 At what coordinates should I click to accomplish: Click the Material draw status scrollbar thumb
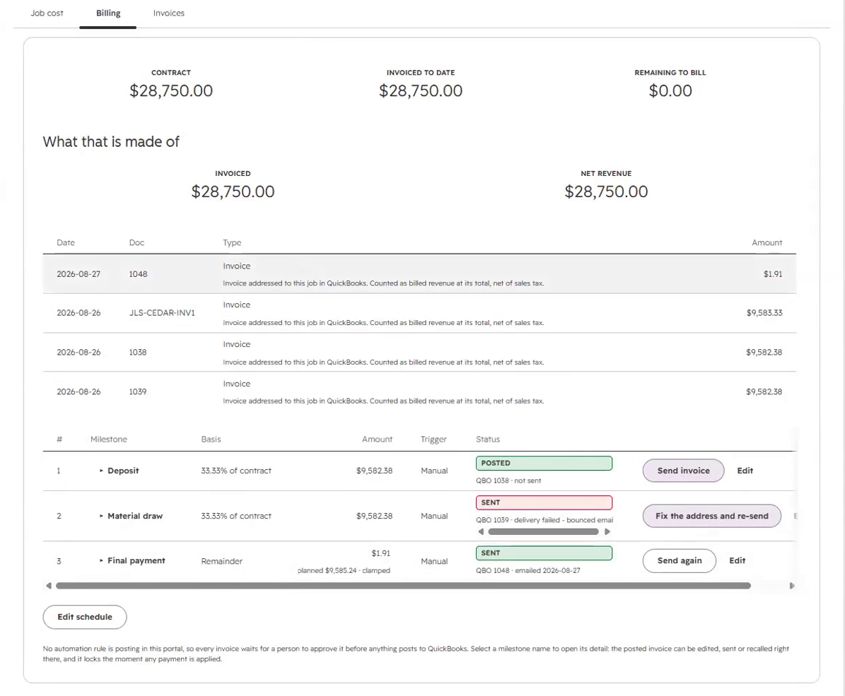pyautogui.click(x=543, y=531)
